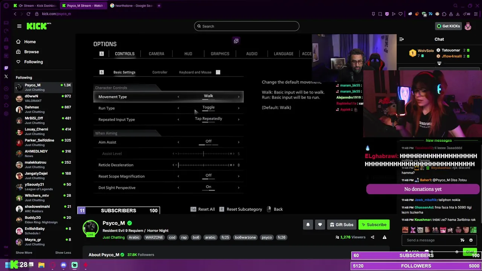Image resolution: width=482 pixels, height=271 pixels.
Task: Click the Reset All option
Action: click(x=203, y=209)
